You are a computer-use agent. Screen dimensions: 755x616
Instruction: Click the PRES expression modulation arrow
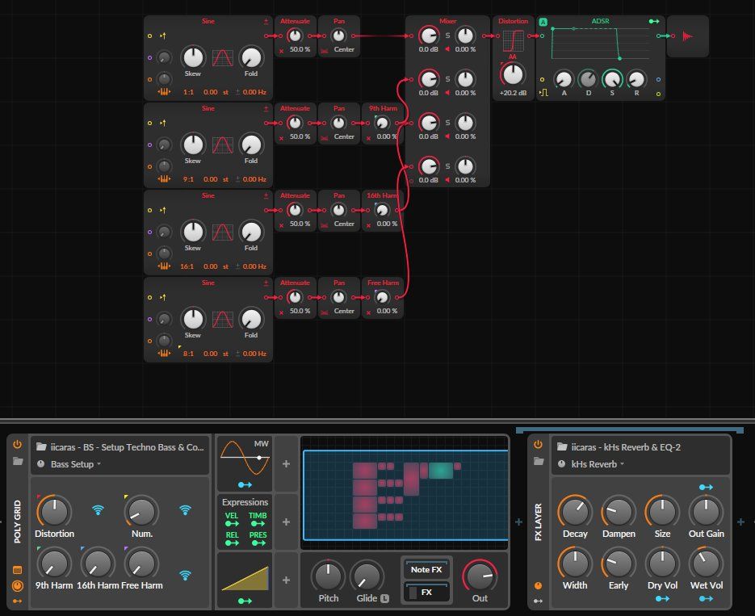point(258,543)
